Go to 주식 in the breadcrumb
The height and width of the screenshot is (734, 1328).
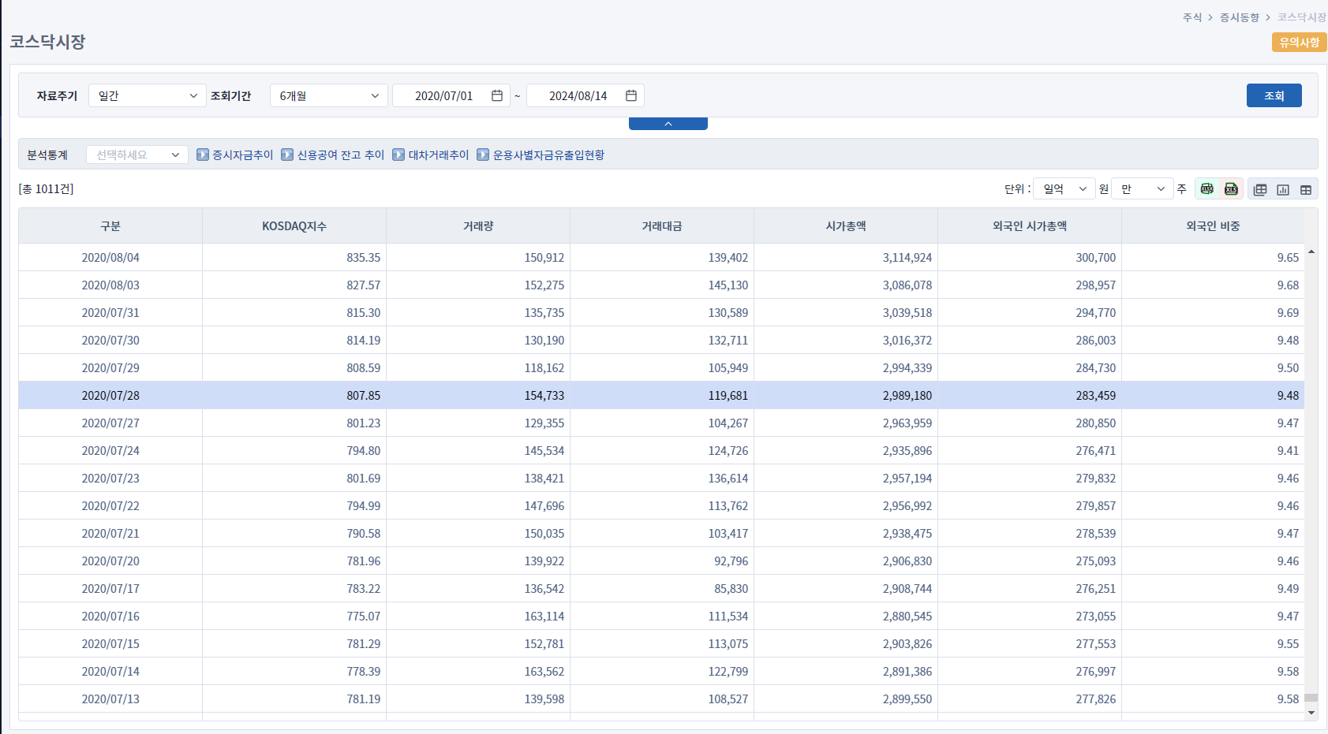coord(1192,17)
